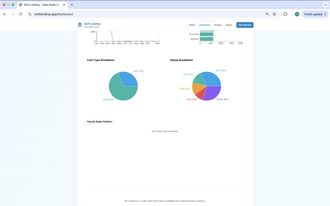Click 'No hourly data available.' message
The height and width of the screenshot is (206, 330).
point(165,131)
